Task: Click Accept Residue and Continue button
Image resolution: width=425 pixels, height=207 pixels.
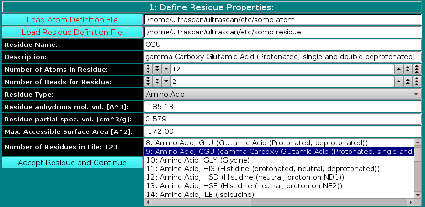Action: point(72,163)
